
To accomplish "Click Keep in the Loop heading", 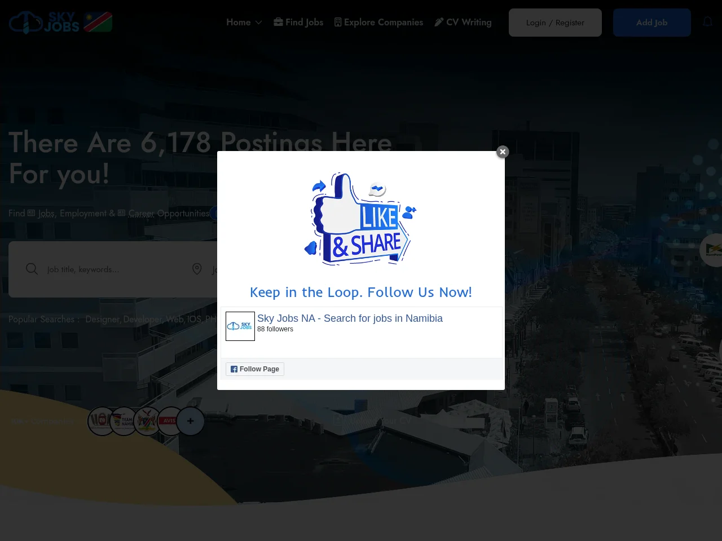I will (x=361, y=292).
